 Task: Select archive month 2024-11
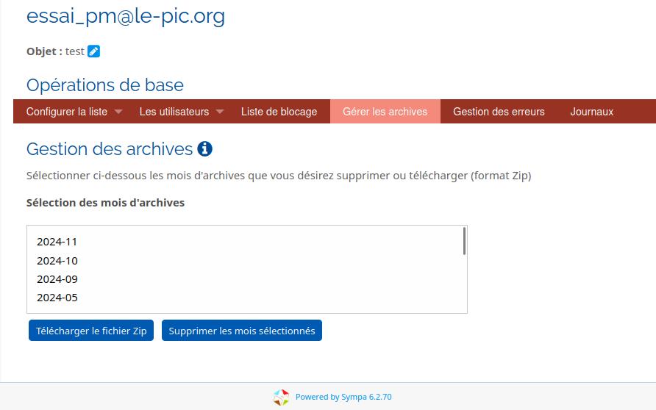pyautogui.click(x=57, y=242)
